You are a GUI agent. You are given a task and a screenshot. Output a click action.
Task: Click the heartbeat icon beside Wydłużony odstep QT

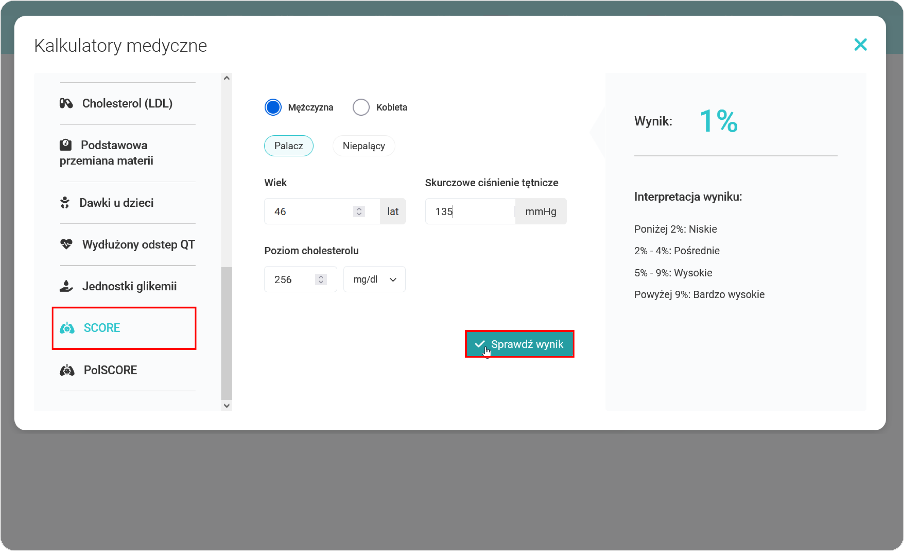[67, 244]
